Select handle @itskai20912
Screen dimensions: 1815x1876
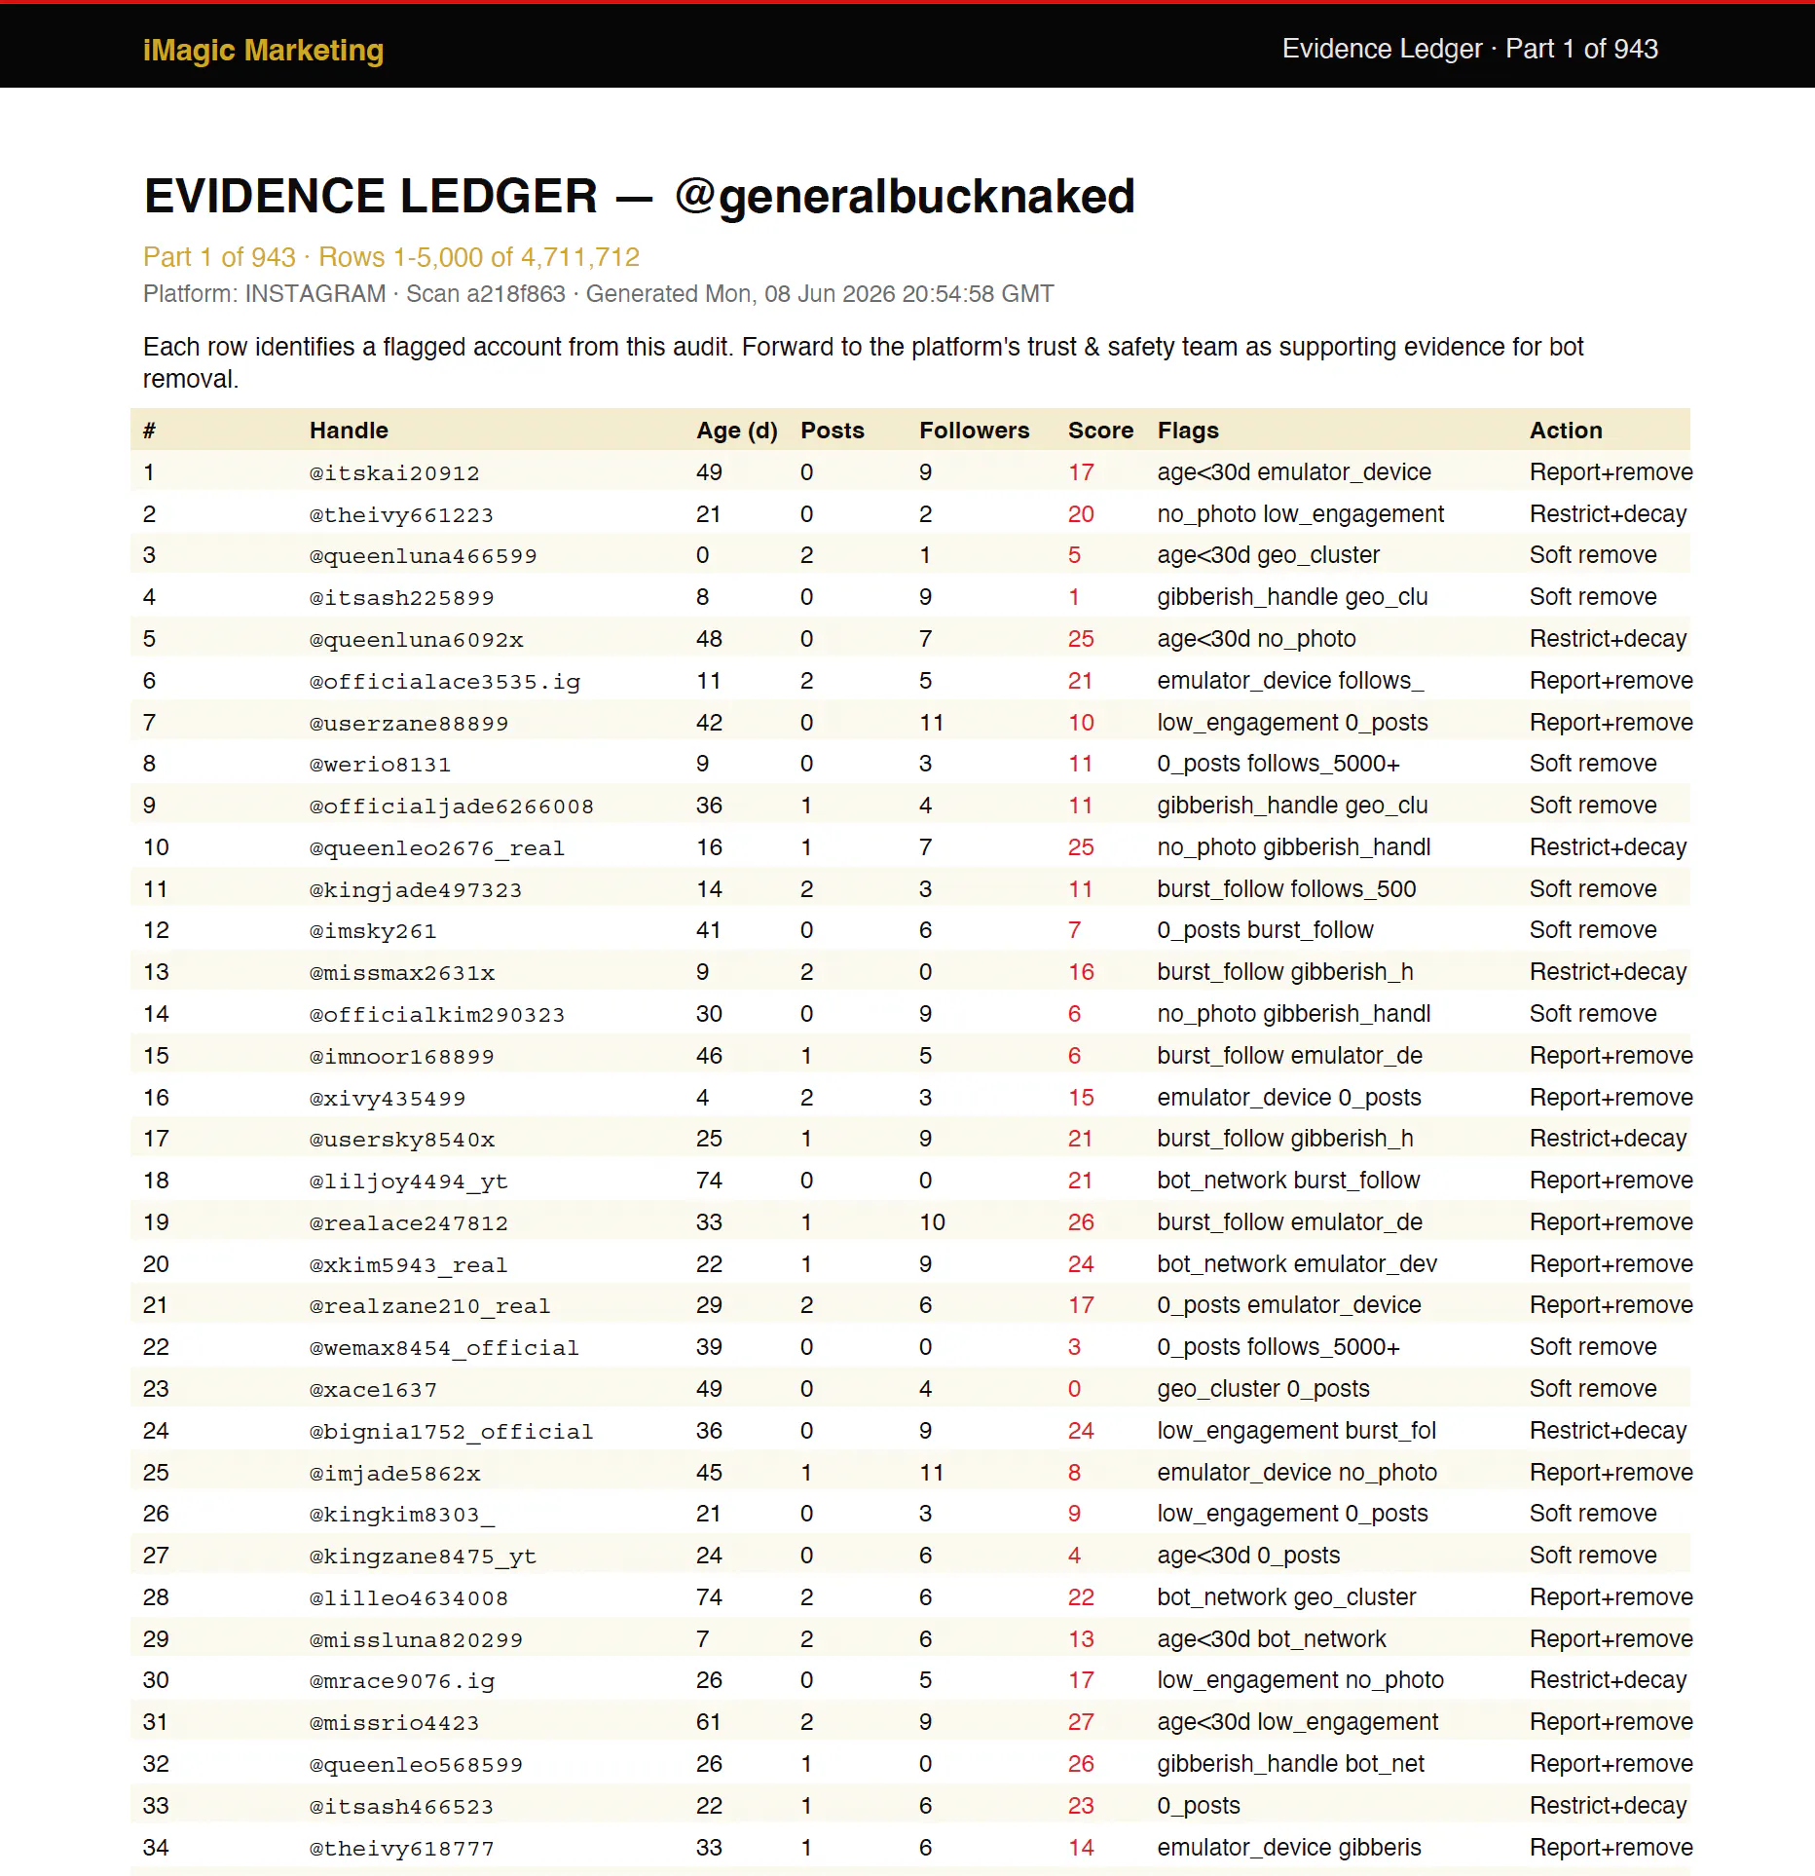(x=394, y=473)
